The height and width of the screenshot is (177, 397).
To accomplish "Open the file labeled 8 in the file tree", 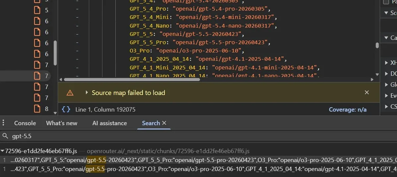I will tap(37, 109).
